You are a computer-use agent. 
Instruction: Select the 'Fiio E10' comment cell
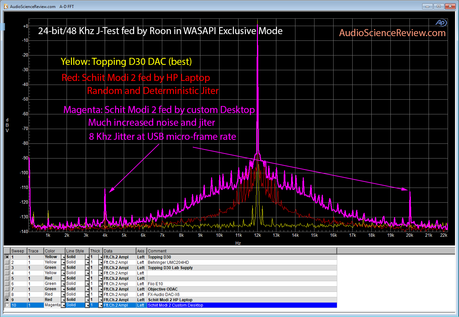[242, 284]
